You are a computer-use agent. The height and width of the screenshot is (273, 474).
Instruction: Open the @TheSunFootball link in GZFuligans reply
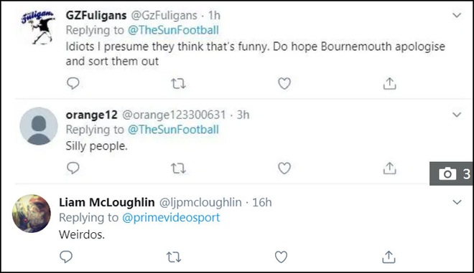[x=173, y=30]
